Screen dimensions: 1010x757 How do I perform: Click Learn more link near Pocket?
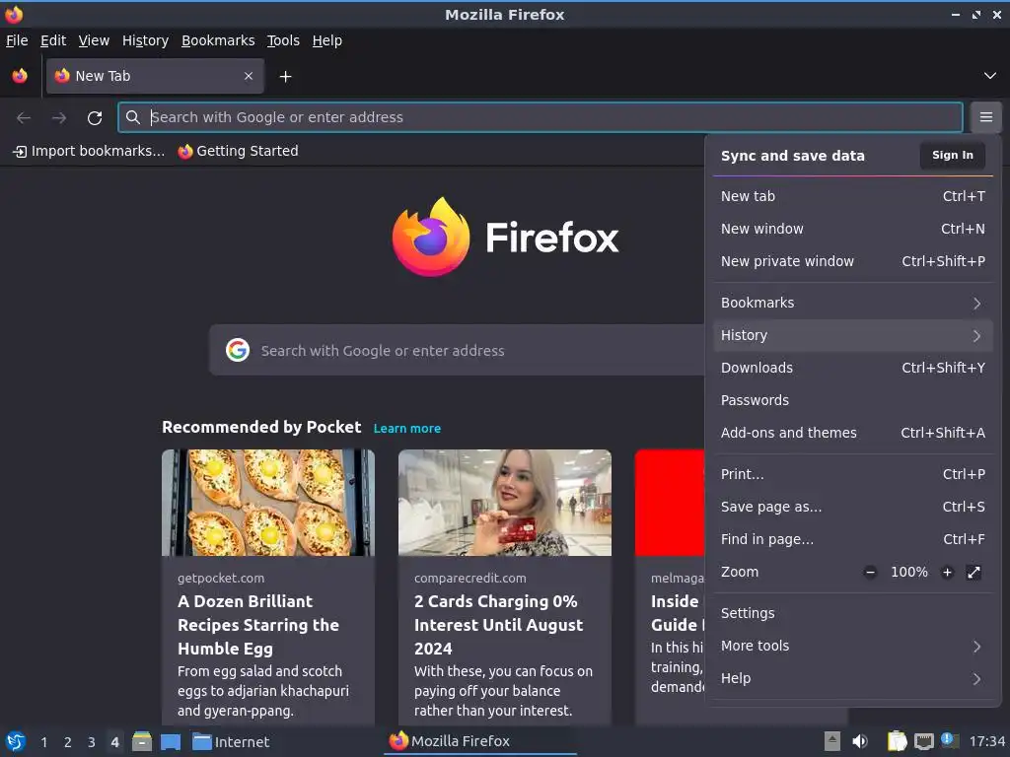(x=407, y=429)
